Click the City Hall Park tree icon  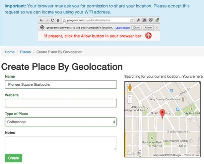click(x=191, y=109)
